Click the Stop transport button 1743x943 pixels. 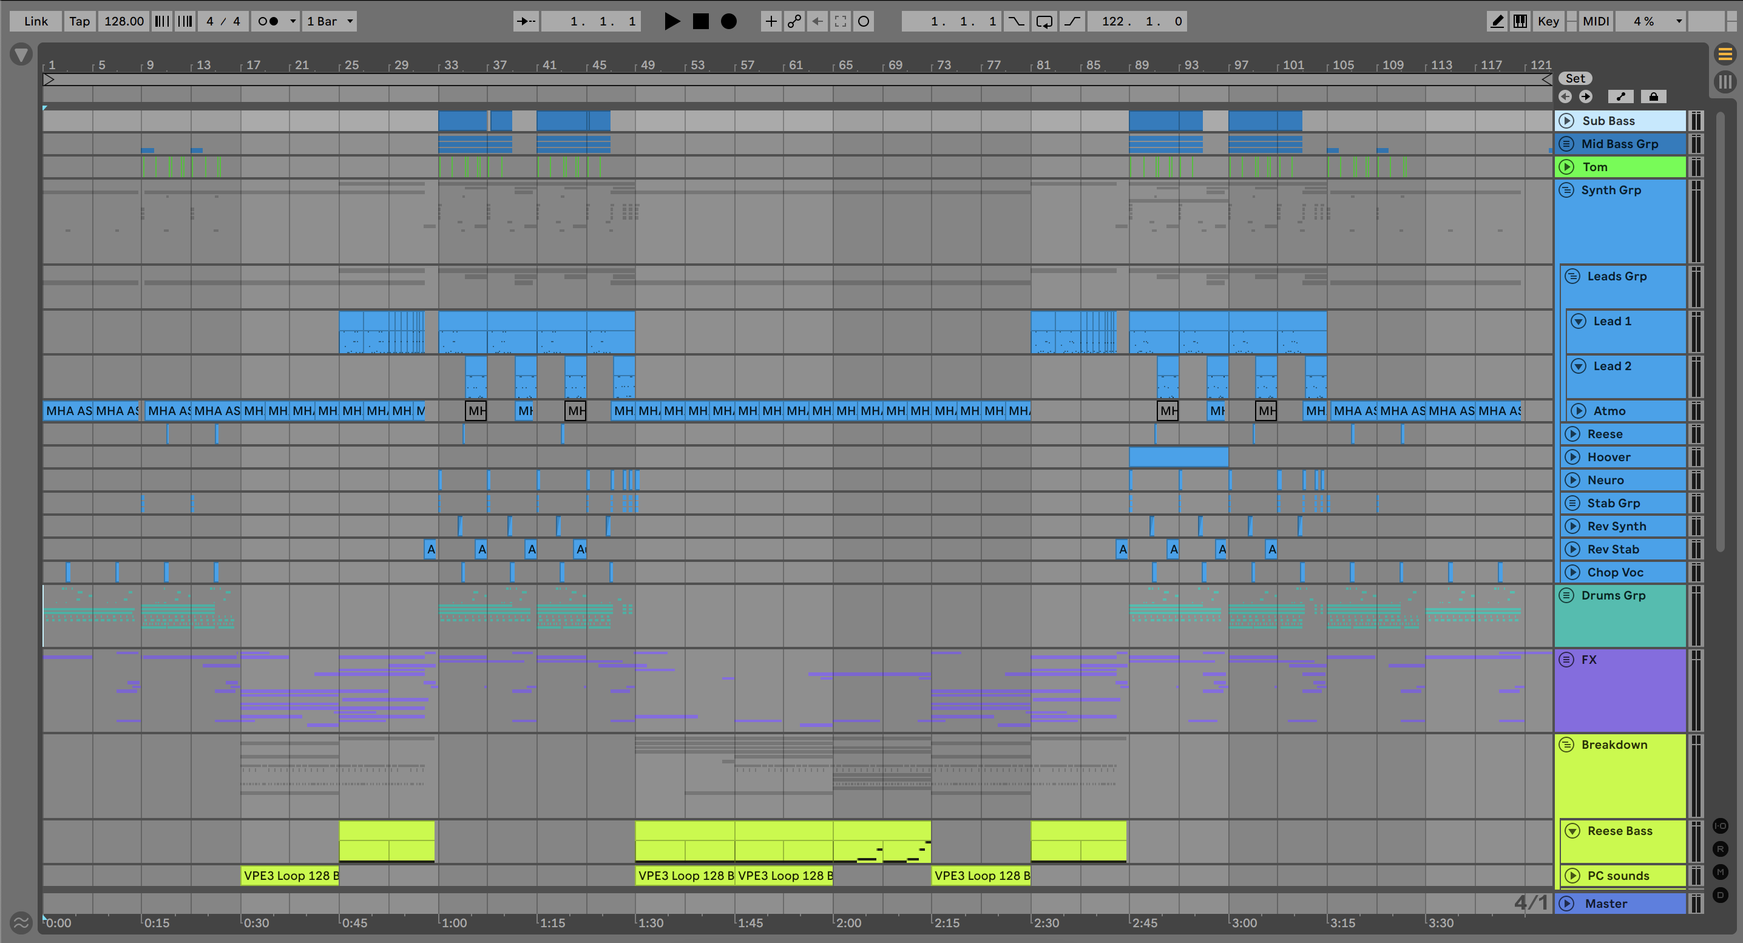(x=700, y=22)
